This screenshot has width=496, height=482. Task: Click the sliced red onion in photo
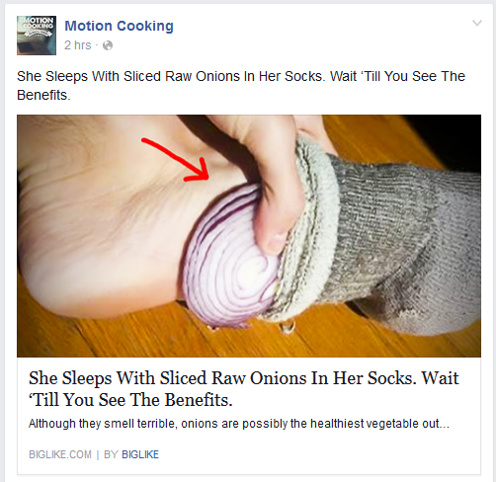point(230,257)
